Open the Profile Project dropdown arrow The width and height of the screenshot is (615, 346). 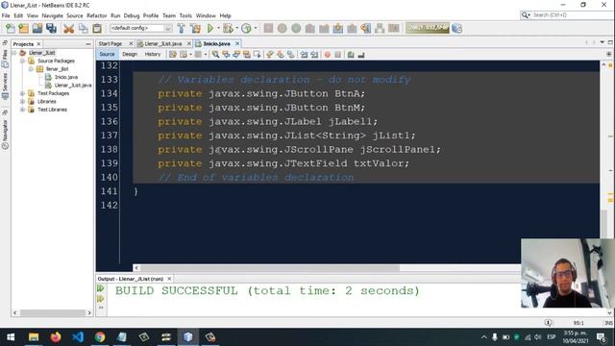(256, 28)
